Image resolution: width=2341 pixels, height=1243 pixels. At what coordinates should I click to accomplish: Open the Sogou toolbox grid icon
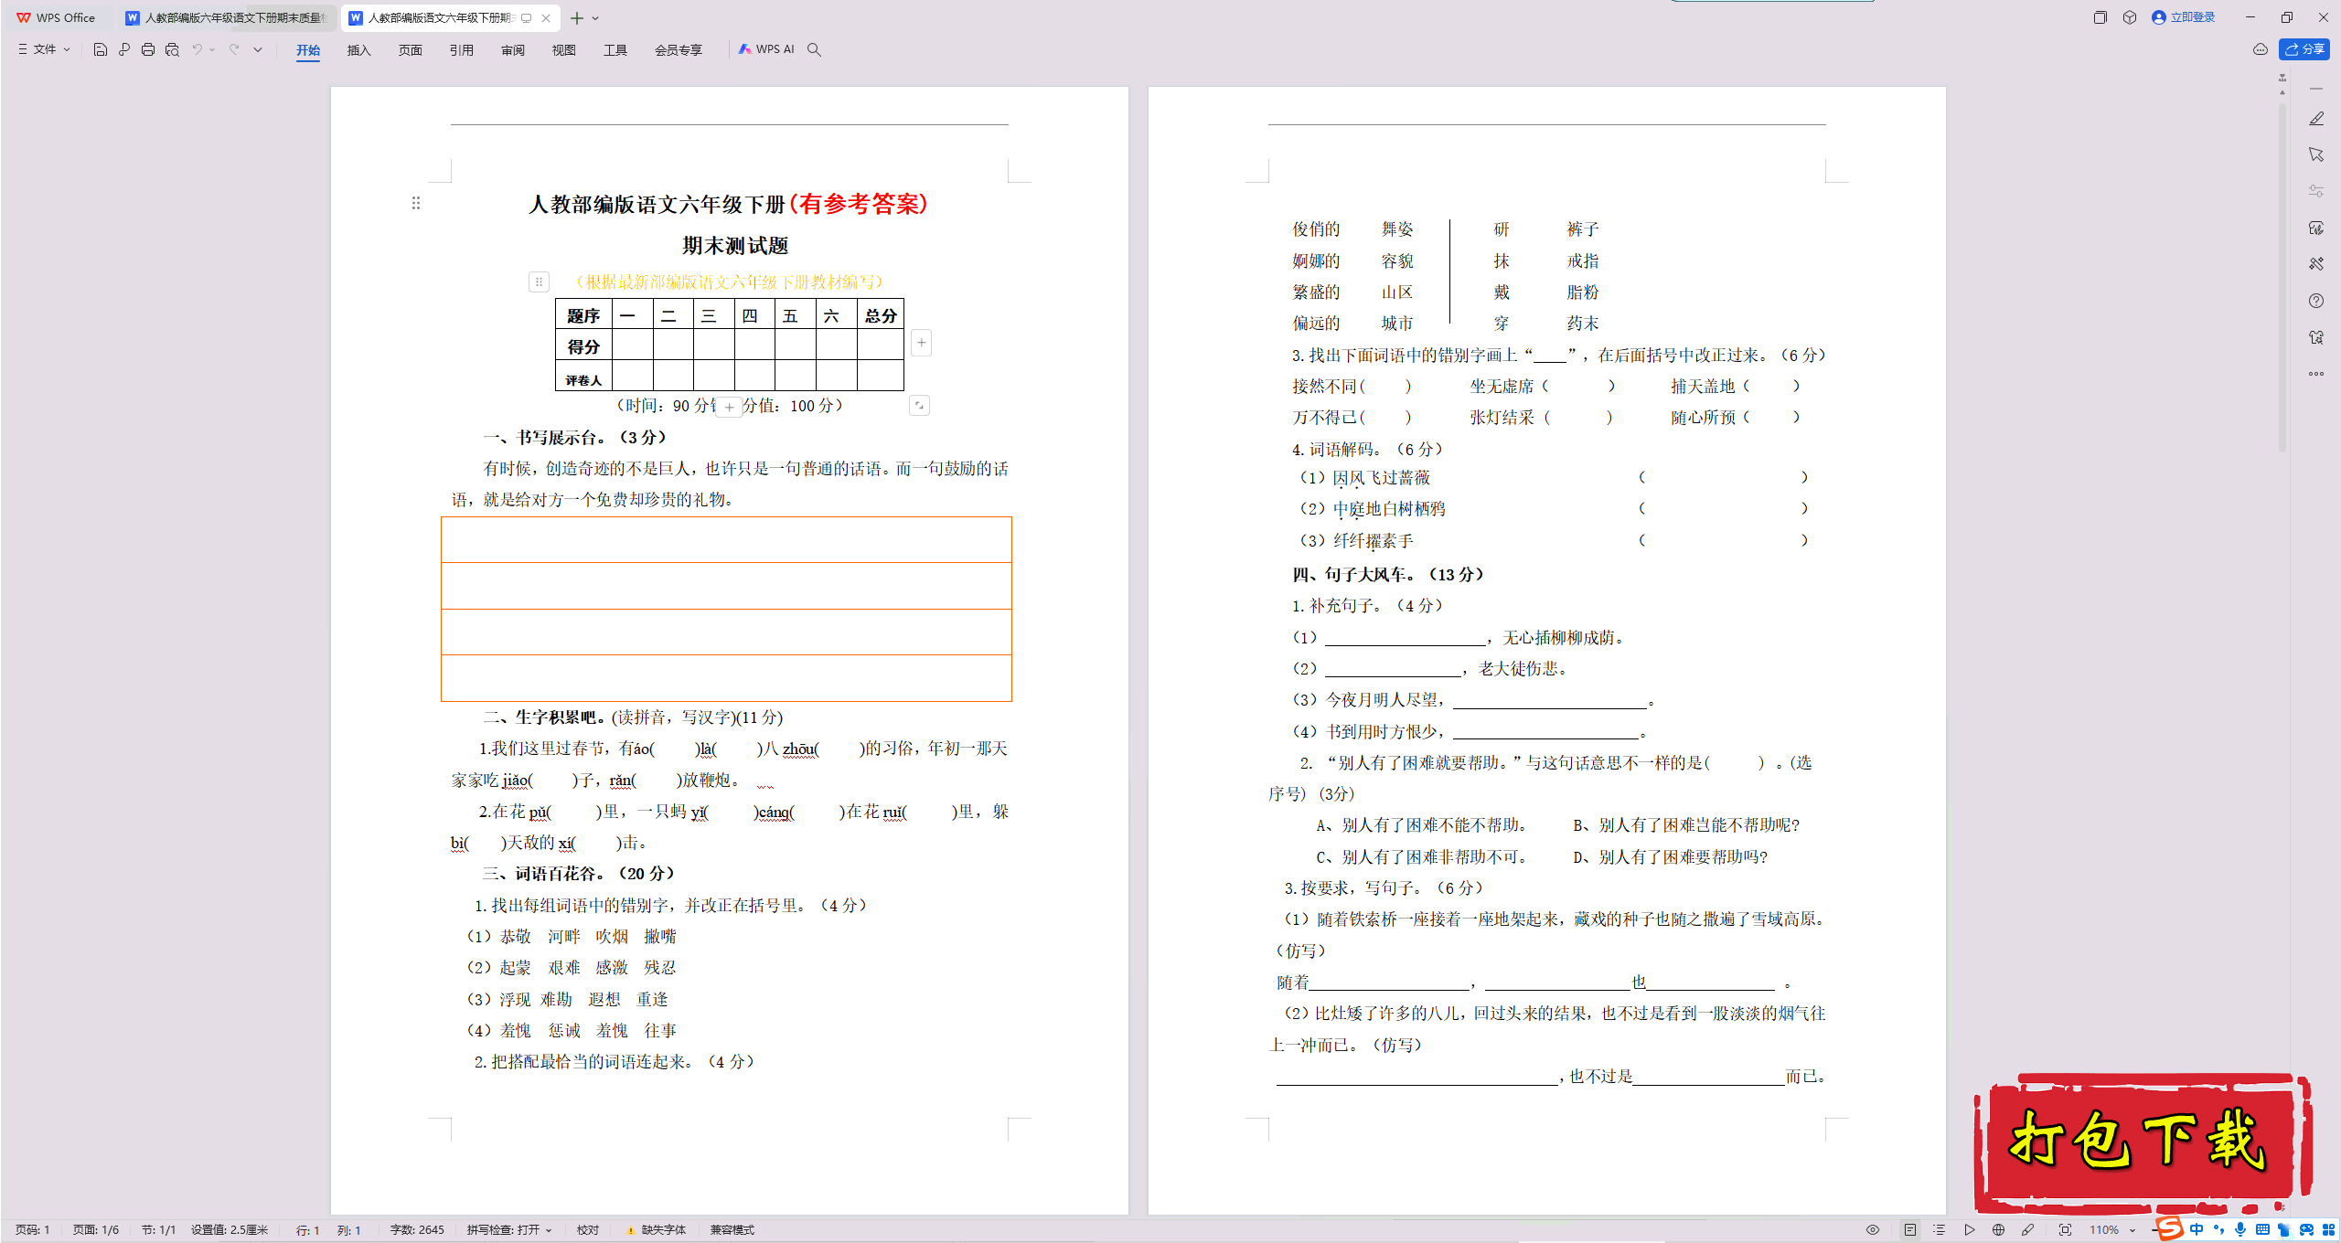(x=2328, y=1229)
